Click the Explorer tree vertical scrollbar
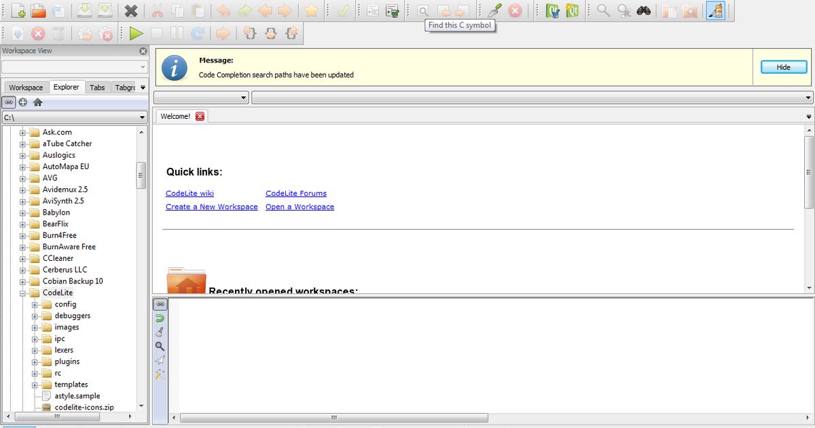This screenshot has width=815, height=428. point(141,175)
